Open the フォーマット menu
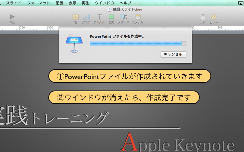244x152 pixels. (x=39, y=3)
